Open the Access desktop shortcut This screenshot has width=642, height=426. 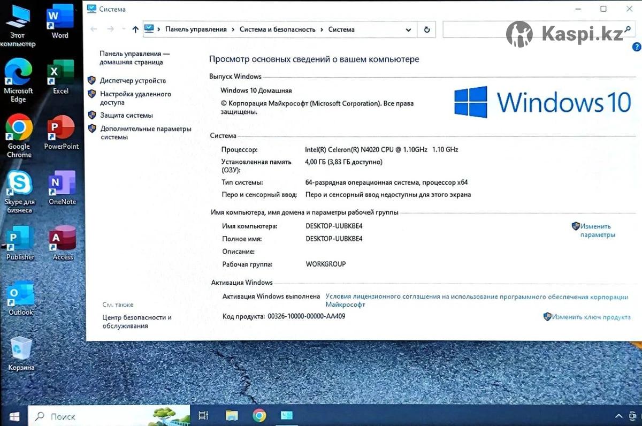pos(63,244)
